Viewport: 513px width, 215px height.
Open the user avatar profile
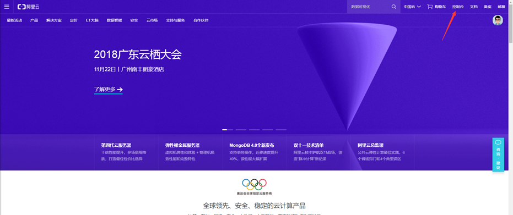coord(498,20)
